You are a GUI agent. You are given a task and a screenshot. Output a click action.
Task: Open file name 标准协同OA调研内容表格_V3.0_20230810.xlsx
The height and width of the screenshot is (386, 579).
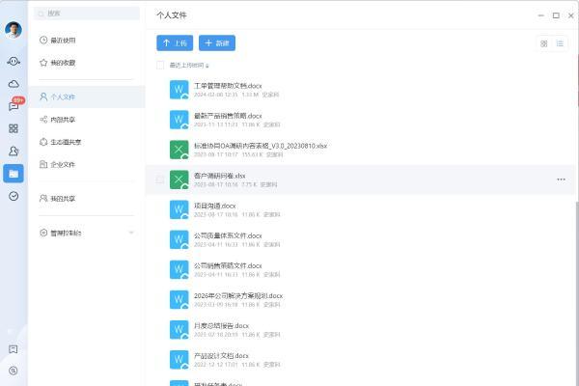(261, 146)
